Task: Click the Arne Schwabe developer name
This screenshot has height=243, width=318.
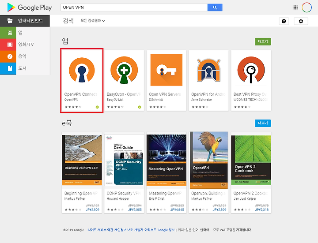Action: click(201, 100)
